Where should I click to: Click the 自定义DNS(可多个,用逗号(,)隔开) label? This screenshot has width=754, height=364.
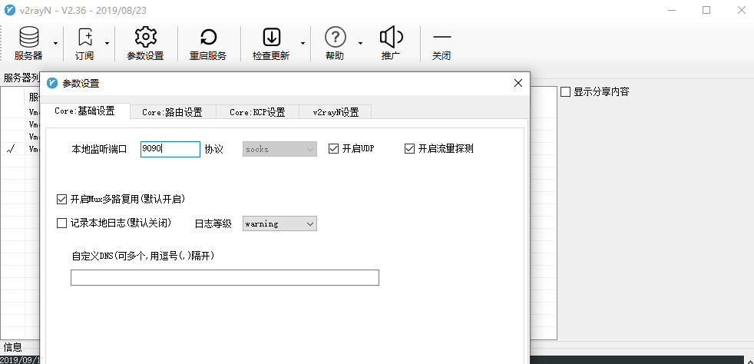coord(143,256)
